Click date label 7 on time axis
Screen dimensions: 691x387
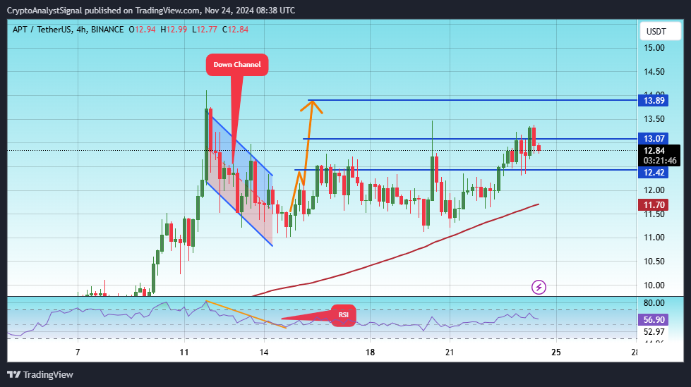pyautogui.click(x=78, y=352)
